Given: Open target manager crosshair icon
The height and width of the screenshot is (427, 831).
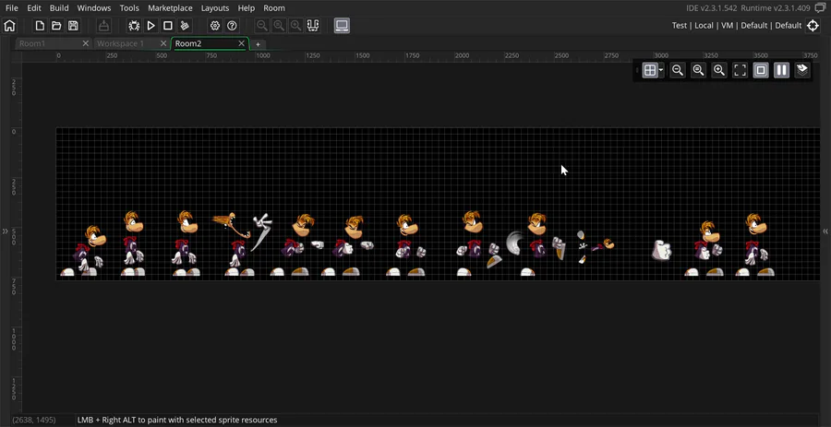Looking at the screenshot, I should [x=813, y=26].
